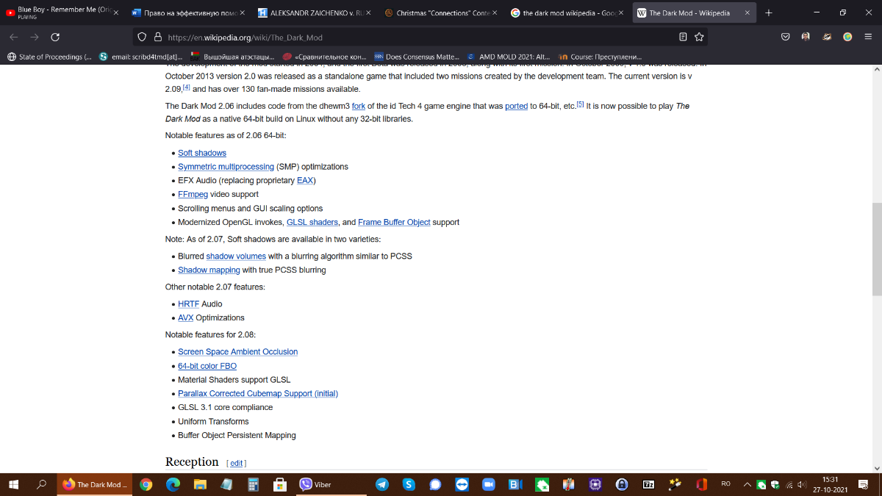Image resolution: width=882 pixels, height=496 pixels.
Task: Open Microsoft Edge from the taskbar
Action: (x=173, y=484)
